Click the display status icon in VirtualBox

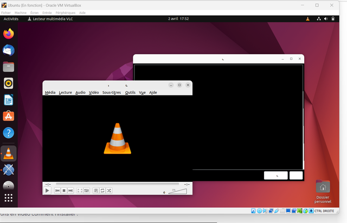point(288,211)
